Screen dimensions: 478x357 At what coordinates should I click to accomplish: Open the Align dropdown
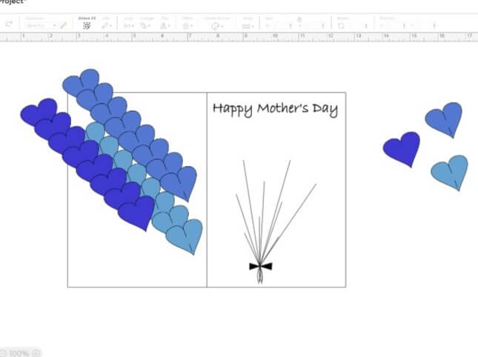coord(128,26)
